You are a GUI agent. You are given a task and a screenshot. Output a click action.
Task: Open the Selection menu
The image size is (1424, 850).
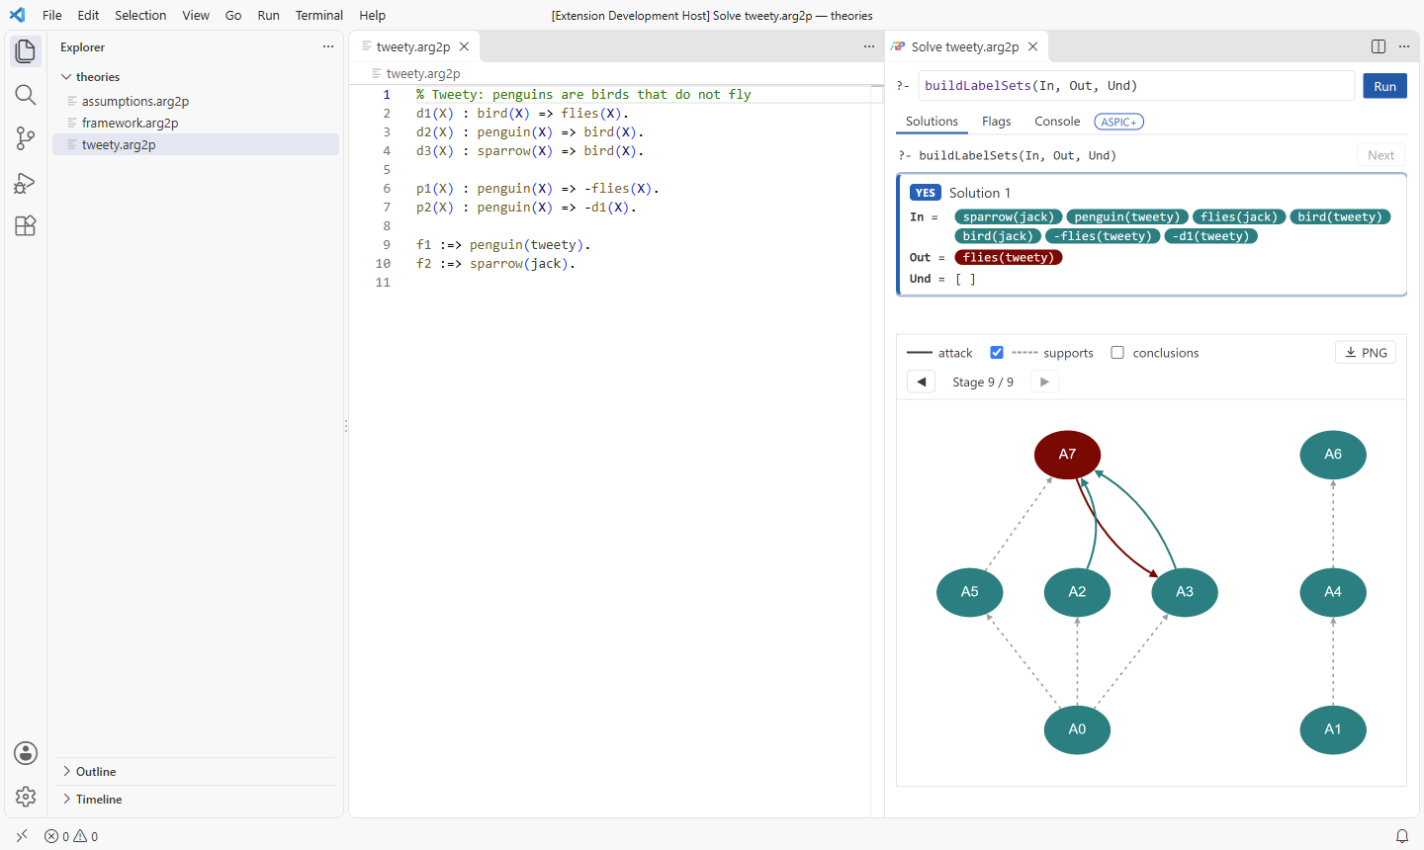140,15
